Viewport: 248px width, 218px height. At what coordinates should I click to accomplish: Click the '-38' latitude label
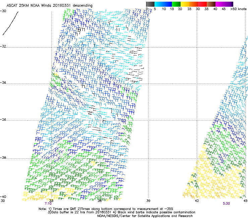(x=3, y=158)
